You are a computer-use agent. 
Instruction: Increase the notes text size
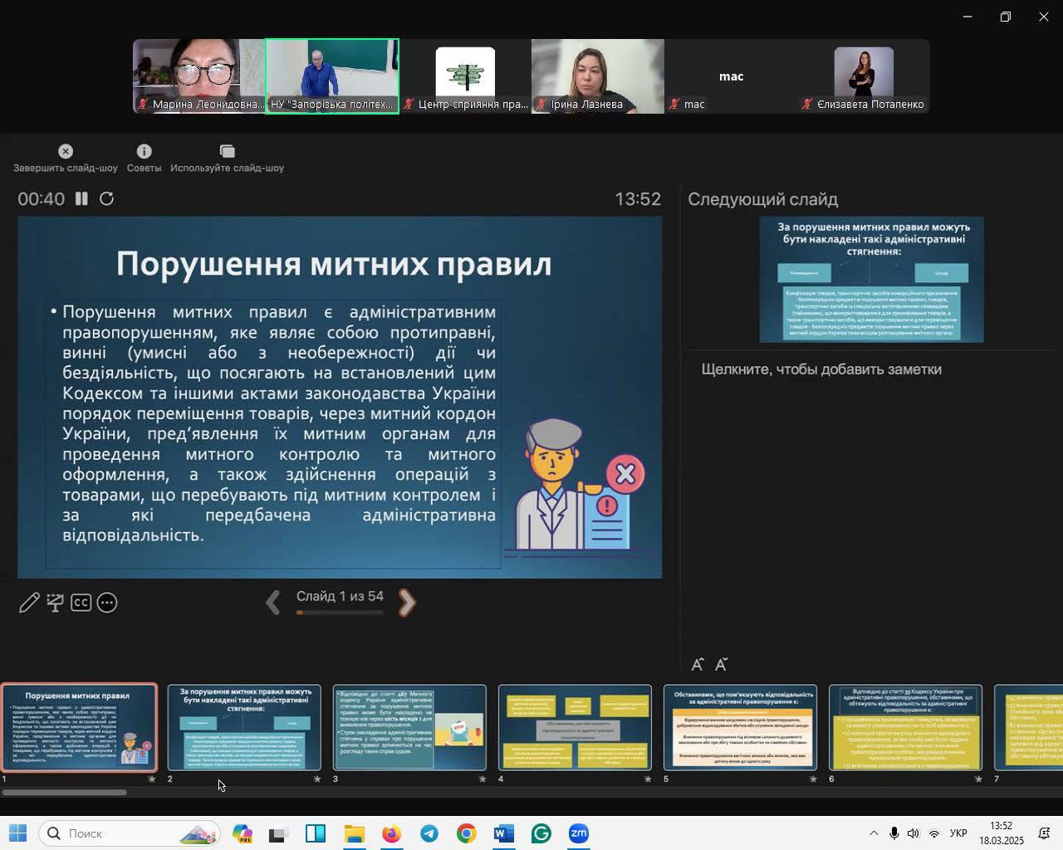click(x=698, y=665)
